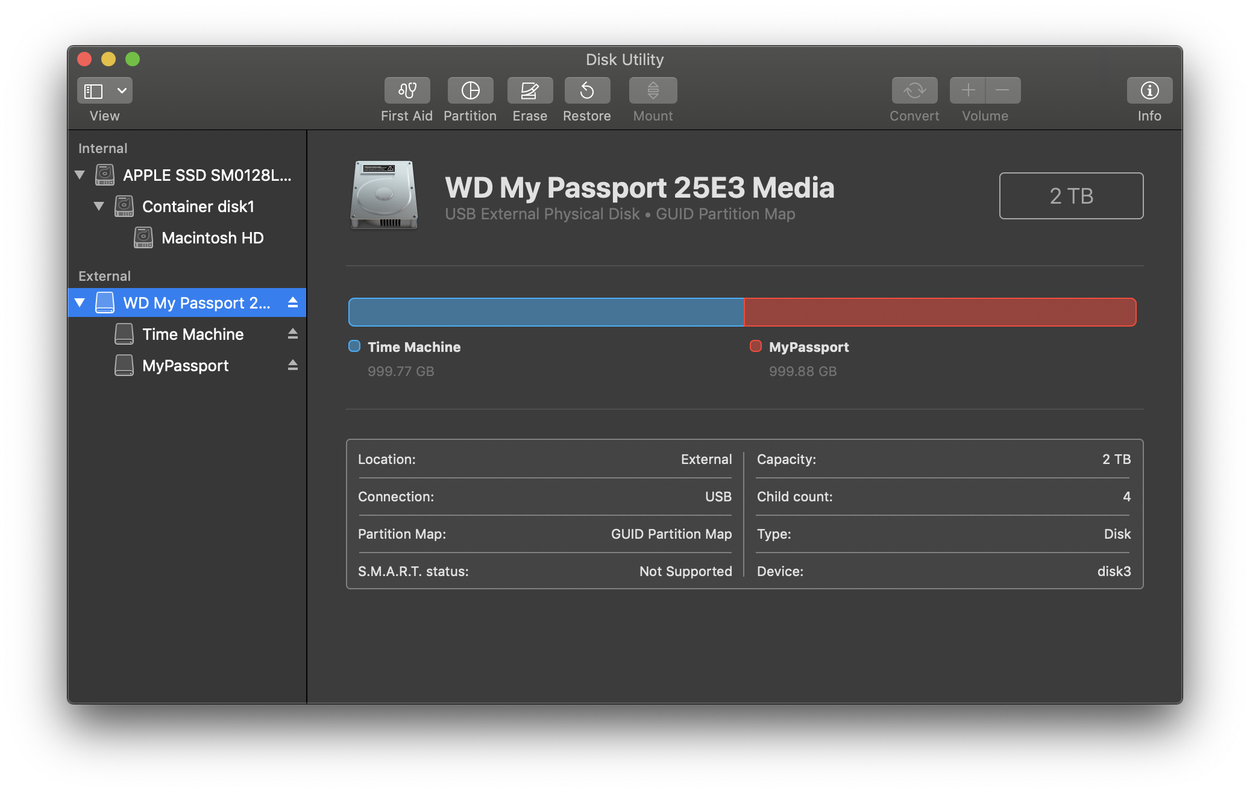Click the Convert toolbar icon
1250x793 pixels.
[914, 90]
